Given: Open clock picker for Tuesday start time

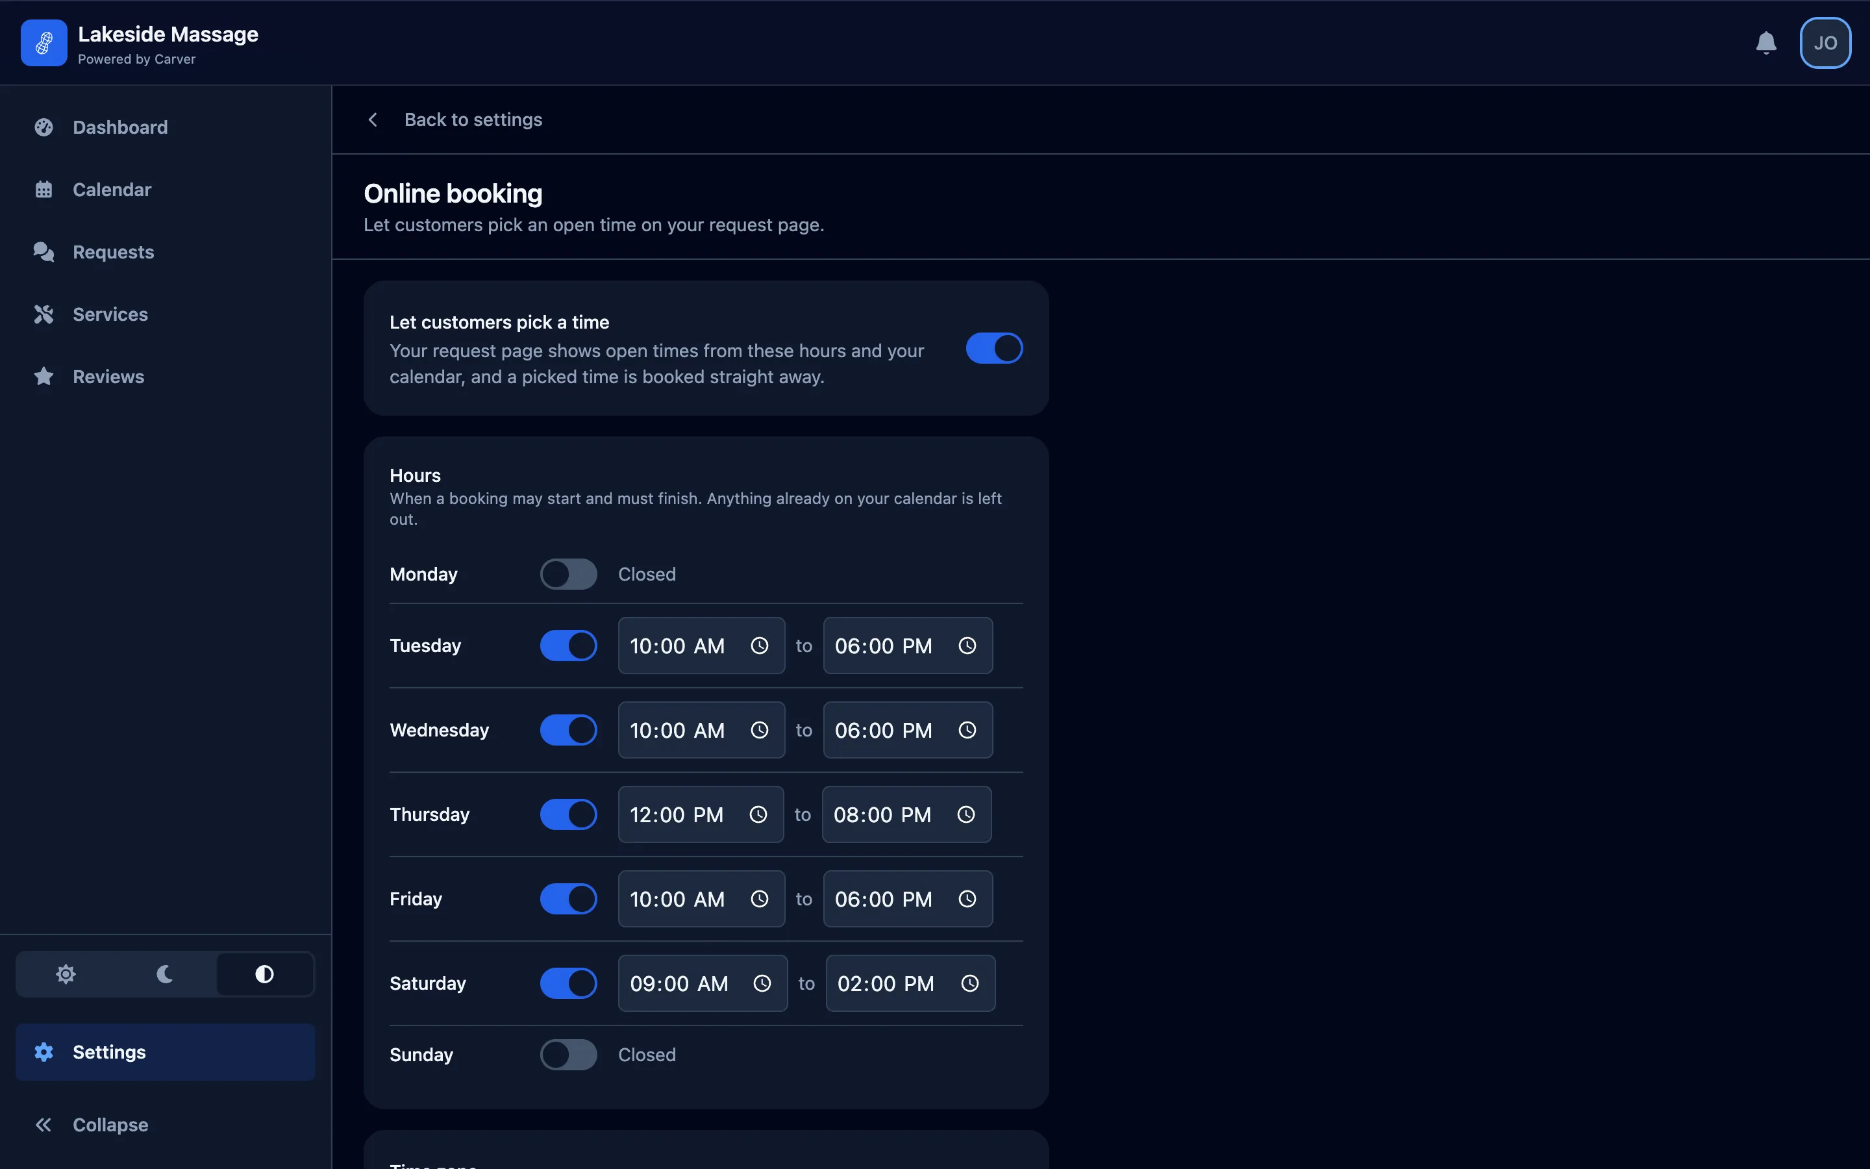Looking at the screenshot, I should (760, 646).
